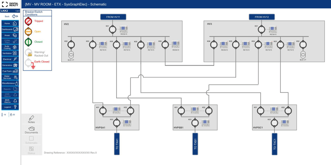Screen dimensions: 331x165
Task: Open HV2 K03 RET615 relay panel
Action: (103, 44)
